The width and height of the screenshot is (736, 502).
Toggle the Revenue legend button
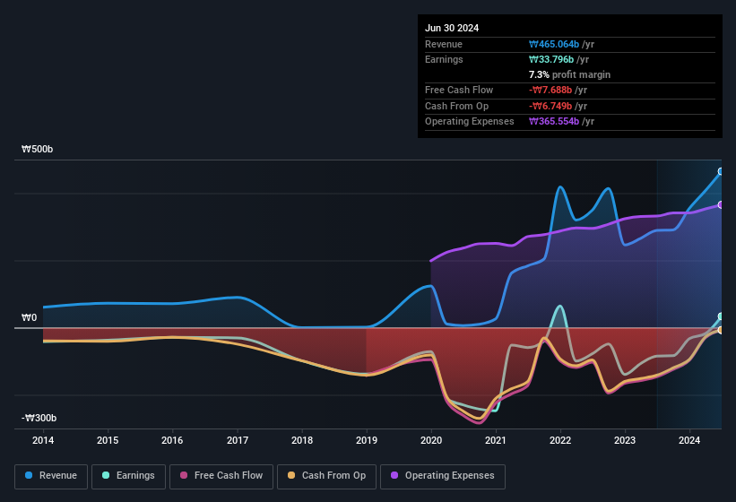51,476
